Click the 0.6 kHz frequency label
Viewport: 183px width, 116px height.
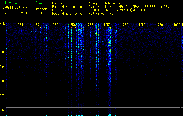[x=2, y=110]
